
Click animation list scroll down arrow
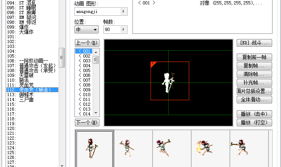point(62,165)
